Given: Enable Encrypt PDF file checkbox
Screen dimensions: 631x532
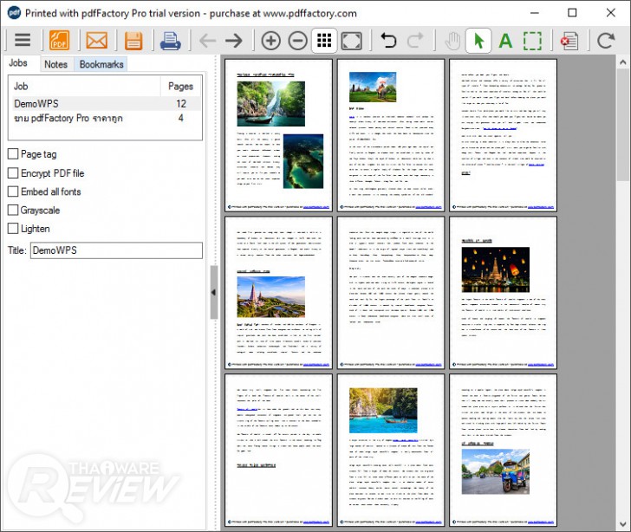Looking at the screenshot, I should [x=13, y=173].
